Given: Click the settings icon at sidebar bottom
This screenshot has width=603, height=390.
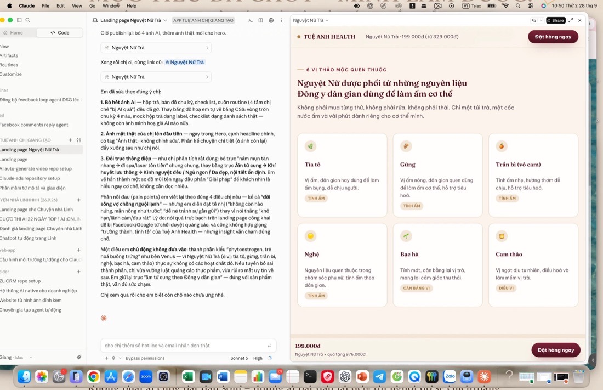Looking at the screenshot, I should point(79,357).
